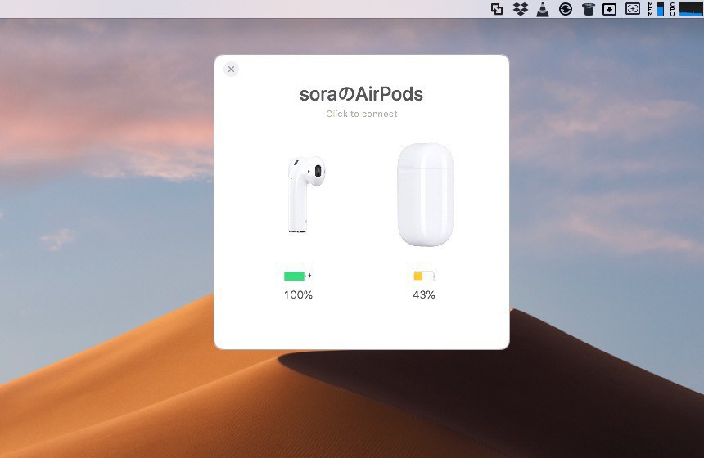Open the top hat menu bar icon
Viewport: 704px width, 458px height.
coord(588,9)
